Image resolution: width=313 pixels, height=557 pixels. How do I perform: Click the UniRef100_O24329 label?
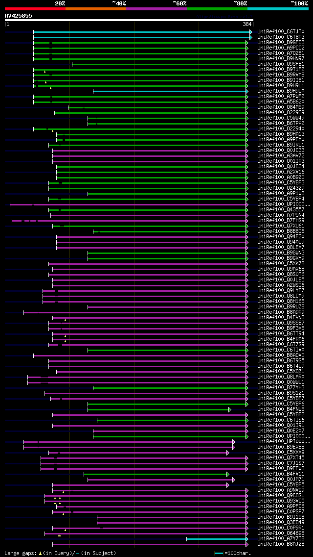281,188
